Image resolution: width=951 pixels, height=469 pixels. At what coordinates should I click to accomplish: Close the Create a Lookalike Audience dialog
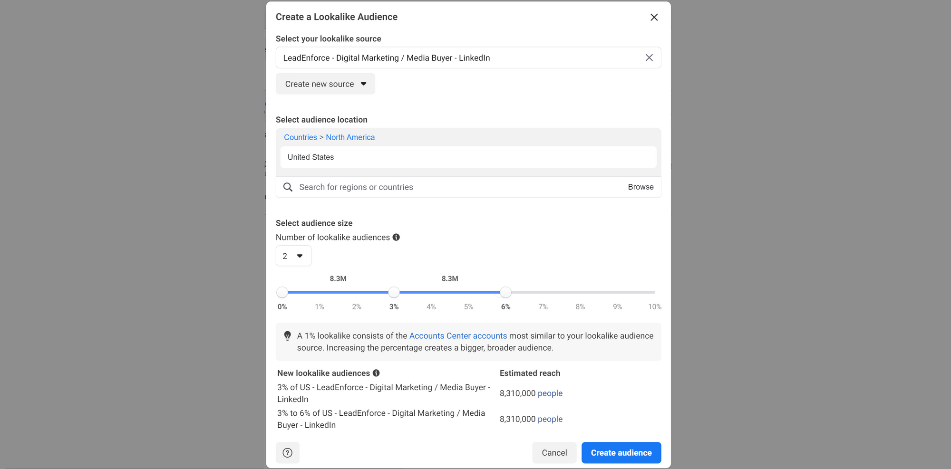pyautogui.click(x=654, y=17)
